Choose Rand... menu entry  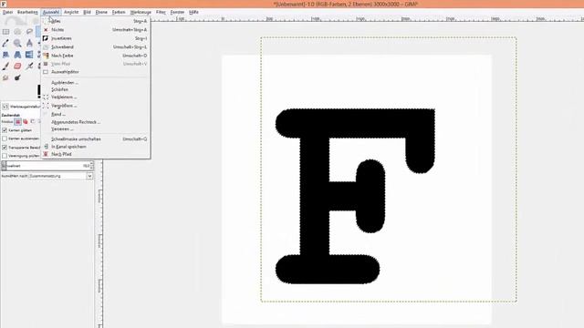point(95,114)
